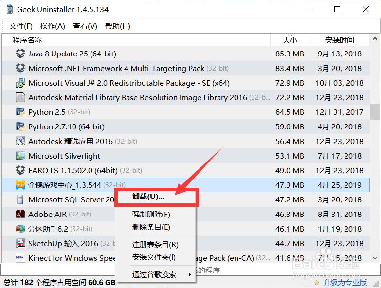Click the Python 2.5 icon
The image size is (381, 288).
20,112
